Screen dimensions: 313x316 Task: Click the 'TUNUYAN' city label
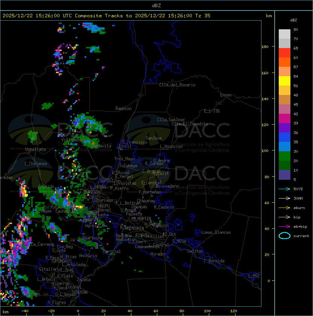[x=80, y=292]
